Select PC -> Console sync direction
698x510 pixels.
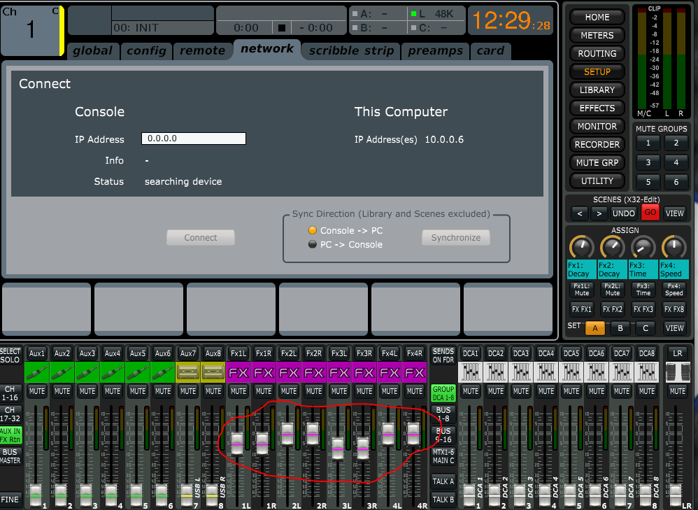(x=313, y=244)
